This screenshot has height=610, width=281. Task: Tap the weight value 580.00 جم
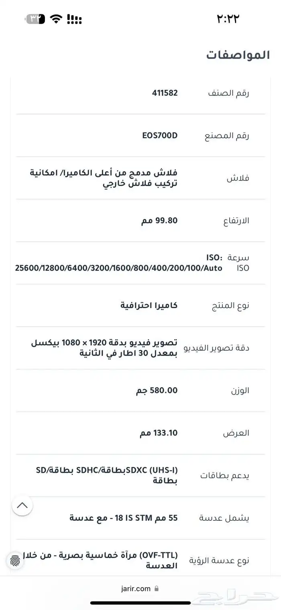(157, 390)
